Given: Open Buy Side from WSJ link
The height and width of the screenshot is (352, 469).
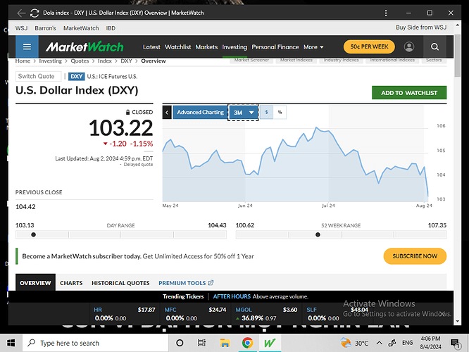Looking at the screenshot, I should point(421,27).
